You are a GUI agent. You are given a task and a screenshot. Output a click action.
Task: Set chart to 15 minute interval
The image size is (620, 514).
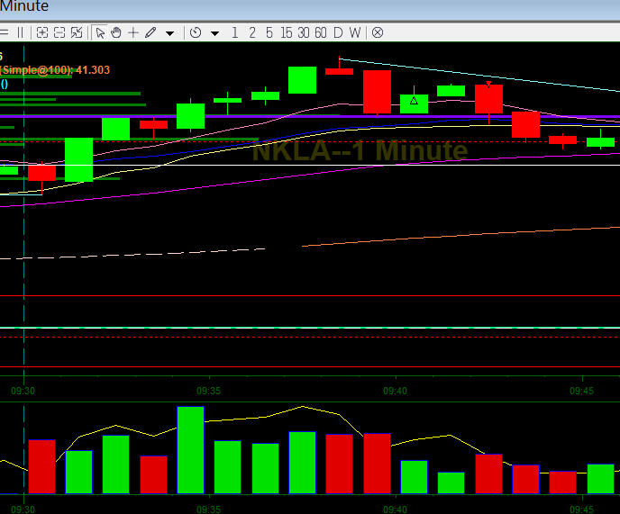pyautogui.click(x=286, y=32)
